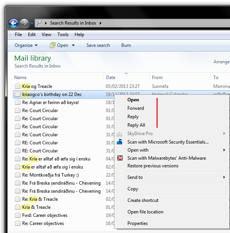
Task: Select mail icon for Kría og Treacle
Action: tap(18, 86)
